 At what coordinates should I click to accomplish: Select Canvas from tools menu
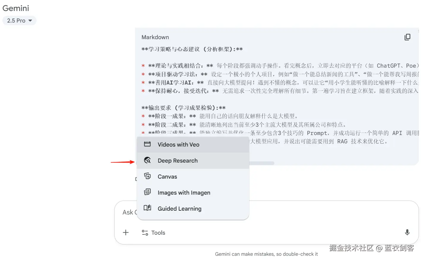tap(193, 177)
